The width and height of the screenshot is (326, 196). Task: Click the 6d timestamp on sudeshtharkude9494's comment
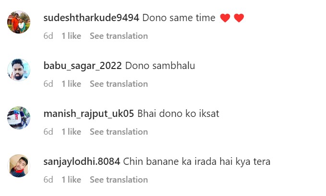tap(48, 36)
